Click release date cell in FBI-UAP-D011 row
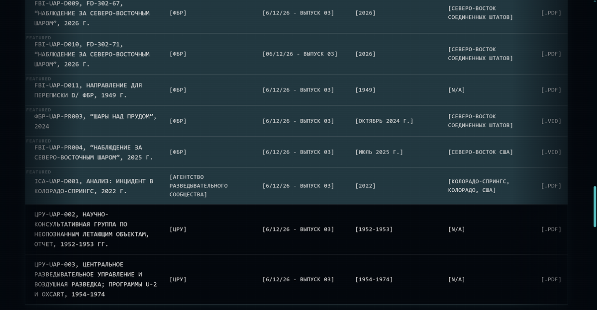The width and height of the screenshot is (597, 310). click(298, 90)
